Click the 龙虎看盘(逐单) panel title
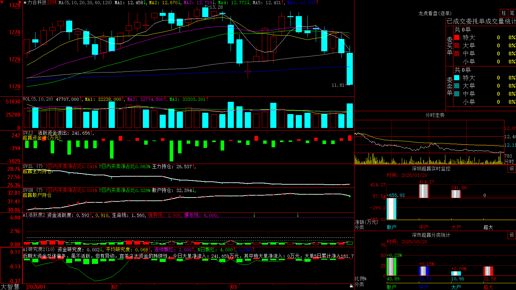 pos(435,13)
